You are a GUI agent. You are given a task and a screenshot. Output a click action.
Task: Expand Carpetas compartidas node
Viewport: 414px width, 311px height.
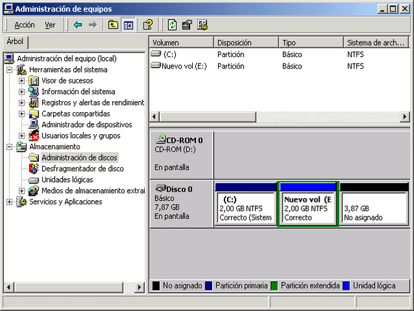pyautogui.click(x=21, y=114)
